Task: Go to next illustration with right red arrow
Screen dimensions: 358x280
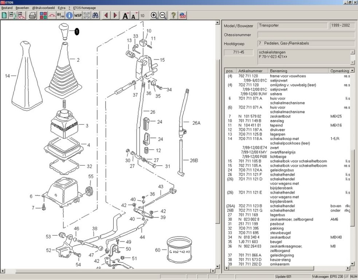Action: (x=115, y=15)
